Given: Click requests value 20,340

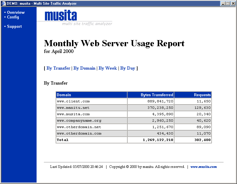Looking at the screenshot, I should 204,114.
